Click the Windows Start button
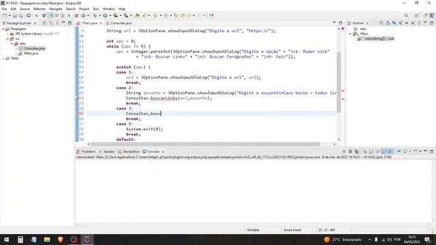 tap(6, 240)
